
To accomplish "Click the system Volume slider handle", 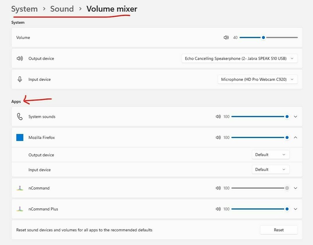I will 263,38.
